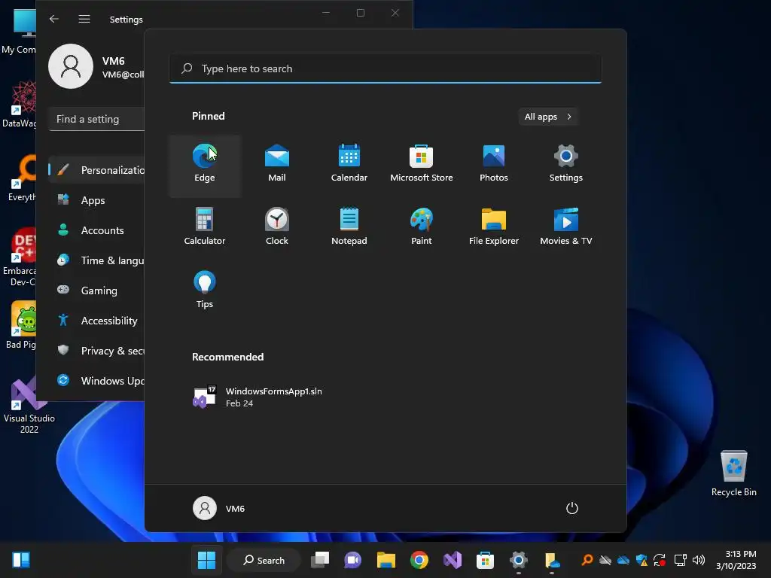The height and width of the screenshot is (578, 771).
Task: Open Edge from the pinned apps
Action: (x=205, y=166)
